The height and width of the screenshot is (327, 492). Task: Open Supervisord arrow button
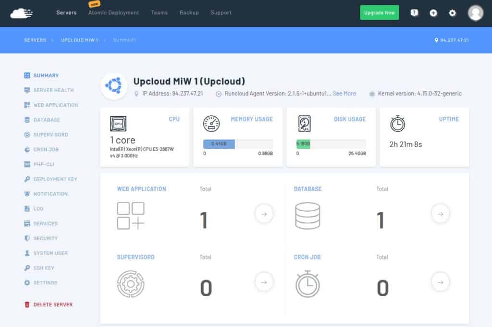tap(264, 282)
